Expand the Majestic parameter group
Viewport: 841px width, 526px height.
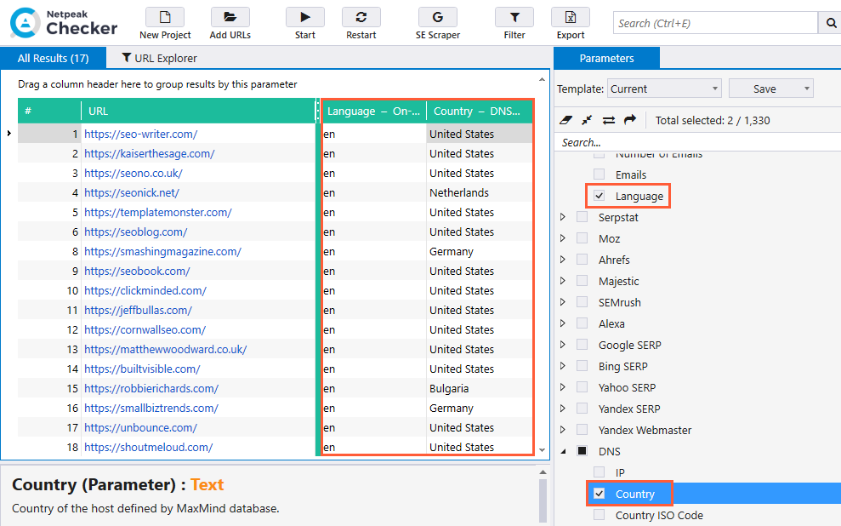click(563, 281)
